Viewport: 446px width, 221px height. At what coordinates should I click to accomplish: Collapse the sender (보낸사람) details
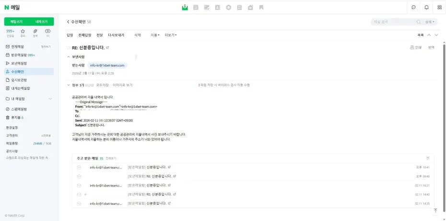pos(68,56)
